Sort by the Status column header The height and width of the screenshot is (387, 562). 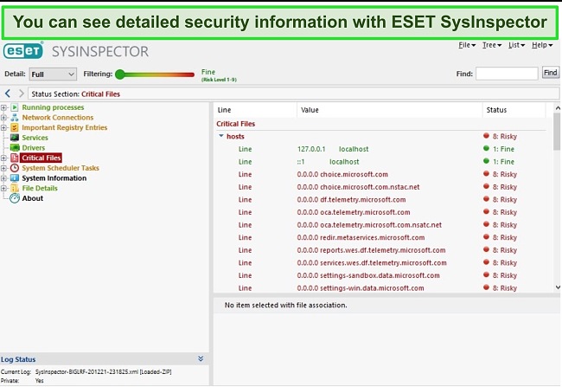tap(514, 110)
